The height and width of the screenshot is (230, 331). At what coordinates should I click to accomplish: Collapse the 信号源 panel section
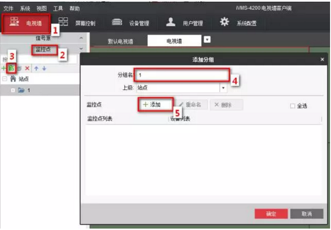tap(81, 38)
